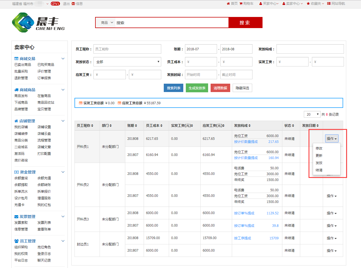The width and height of the screenshot is (361, 268).
Task: Click the blue search list button
Action: [173, 88]
